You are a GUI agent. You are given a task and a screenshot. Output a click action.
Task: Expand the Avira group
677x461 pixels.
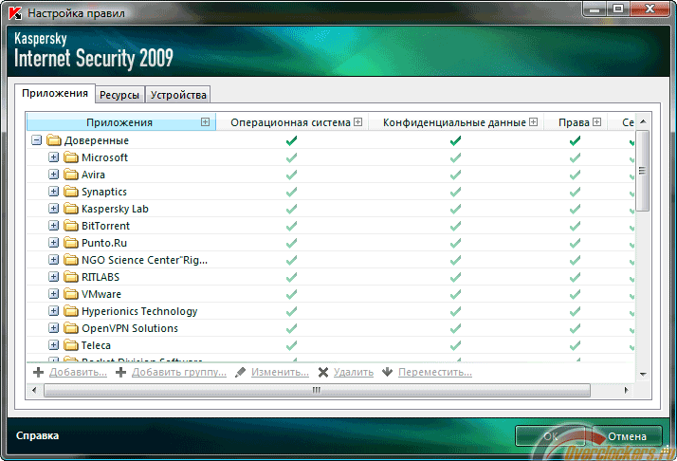pos(53,175)
